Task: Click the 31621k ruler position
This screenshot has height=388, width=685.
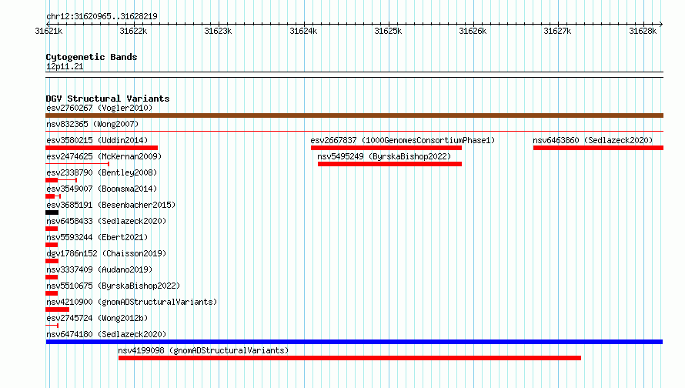Action: (48, 31)
